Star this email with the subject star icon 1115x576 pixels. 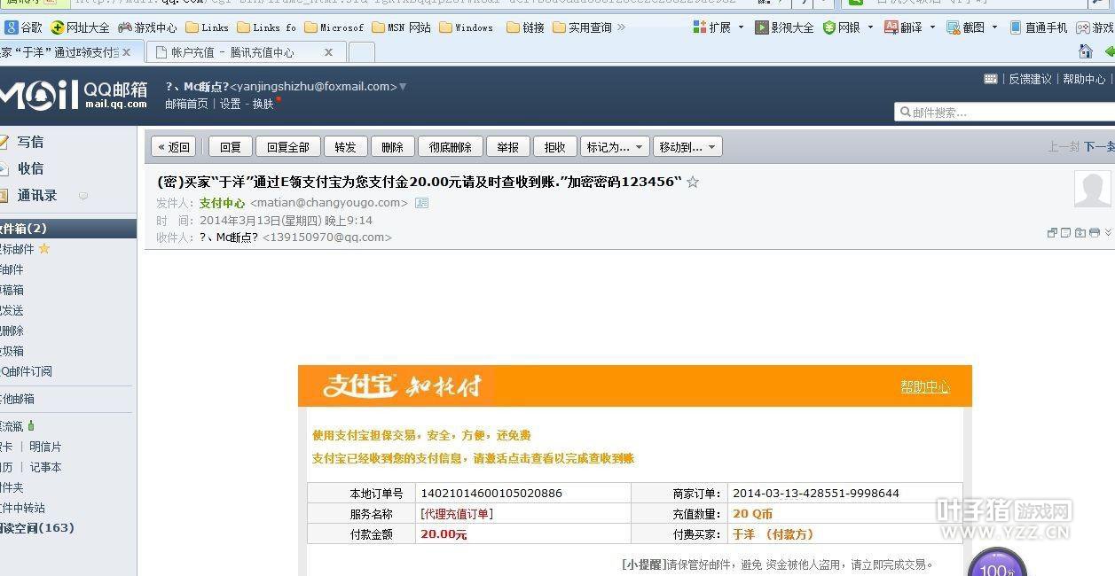[x=693, y=182]
